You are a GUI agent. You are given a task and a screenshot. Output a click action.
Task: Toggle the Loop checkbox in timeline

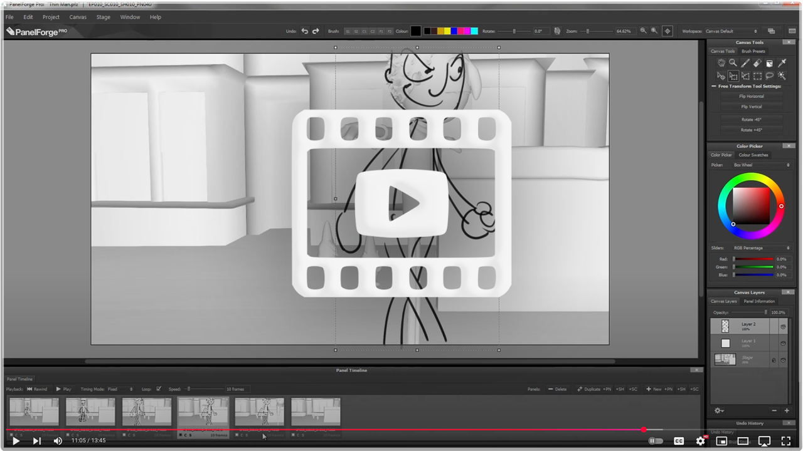pos(159,389)
